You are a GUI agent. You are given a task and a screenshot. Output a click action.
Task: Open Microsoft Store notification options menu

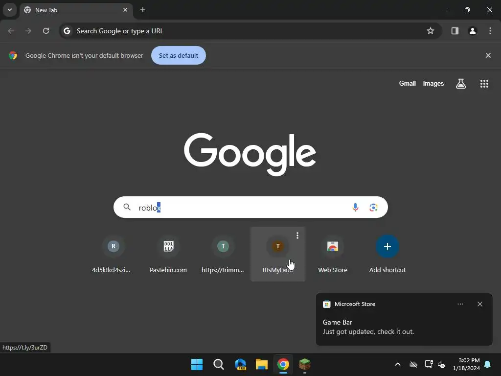click(460, 304)
